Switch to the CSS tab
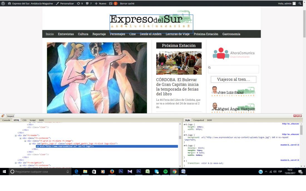Screen dimensions: 306x191 point(24,120)
